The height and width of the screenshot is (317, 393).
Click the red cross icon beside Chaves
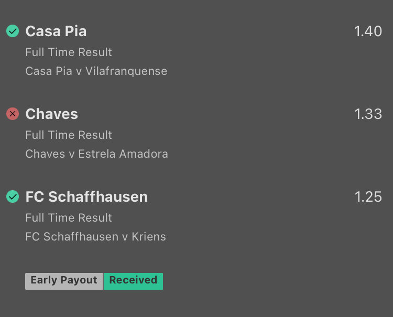tap(13, 114)
